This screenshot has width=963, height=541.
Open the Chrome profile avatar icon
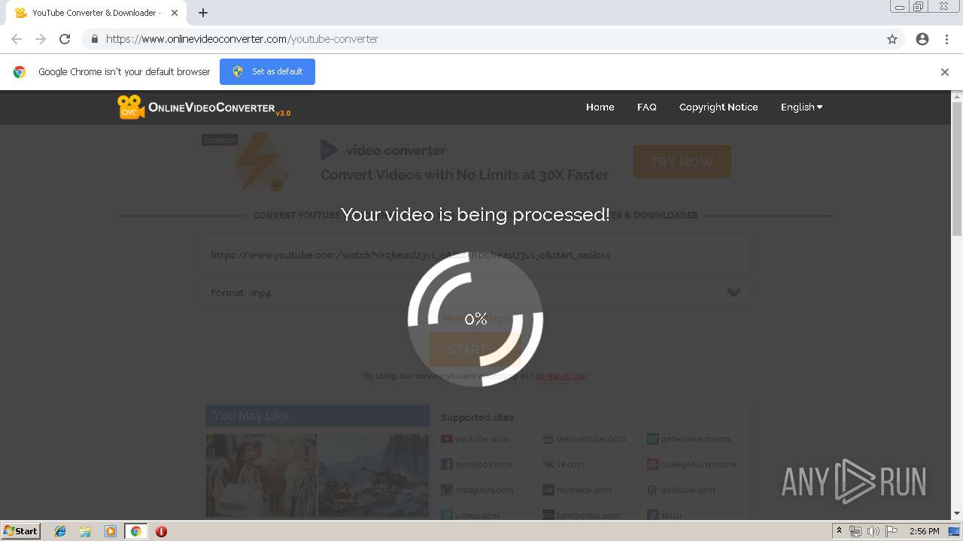tap(922, 39)
